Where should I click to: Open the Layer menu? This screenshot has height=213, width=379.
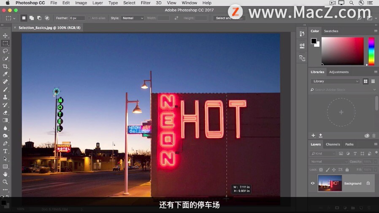click(97, 3)
